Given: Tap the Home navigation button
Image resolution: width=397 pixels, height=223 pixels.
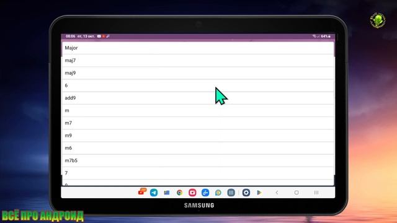Looking at the screenshot, I should pos(297,193).
